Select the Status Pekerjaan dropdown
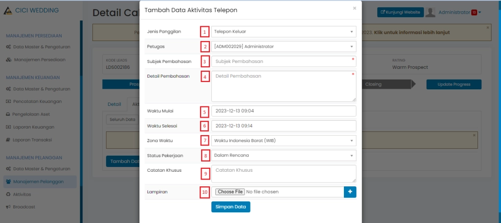This screenshot has width=501, height=223. (x=284, y=155)
